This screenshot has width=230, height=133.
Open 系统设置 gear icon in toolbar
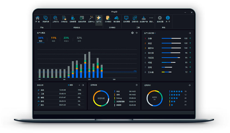coord(160,18)
